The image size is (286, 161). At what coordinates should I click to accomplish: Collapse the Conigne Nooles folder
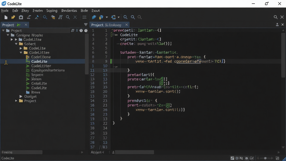tap(8, 35)
